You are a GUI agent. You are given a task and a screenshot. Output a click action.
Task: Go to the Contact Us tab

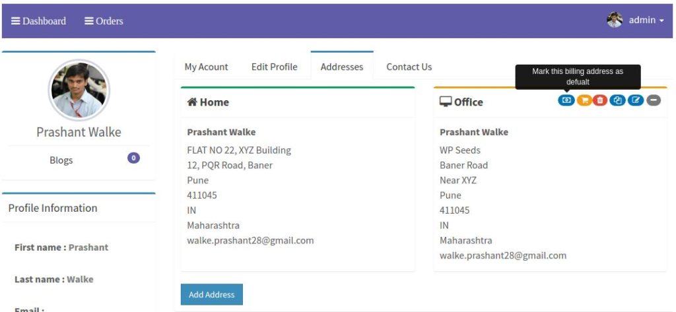tap(409, 67)
